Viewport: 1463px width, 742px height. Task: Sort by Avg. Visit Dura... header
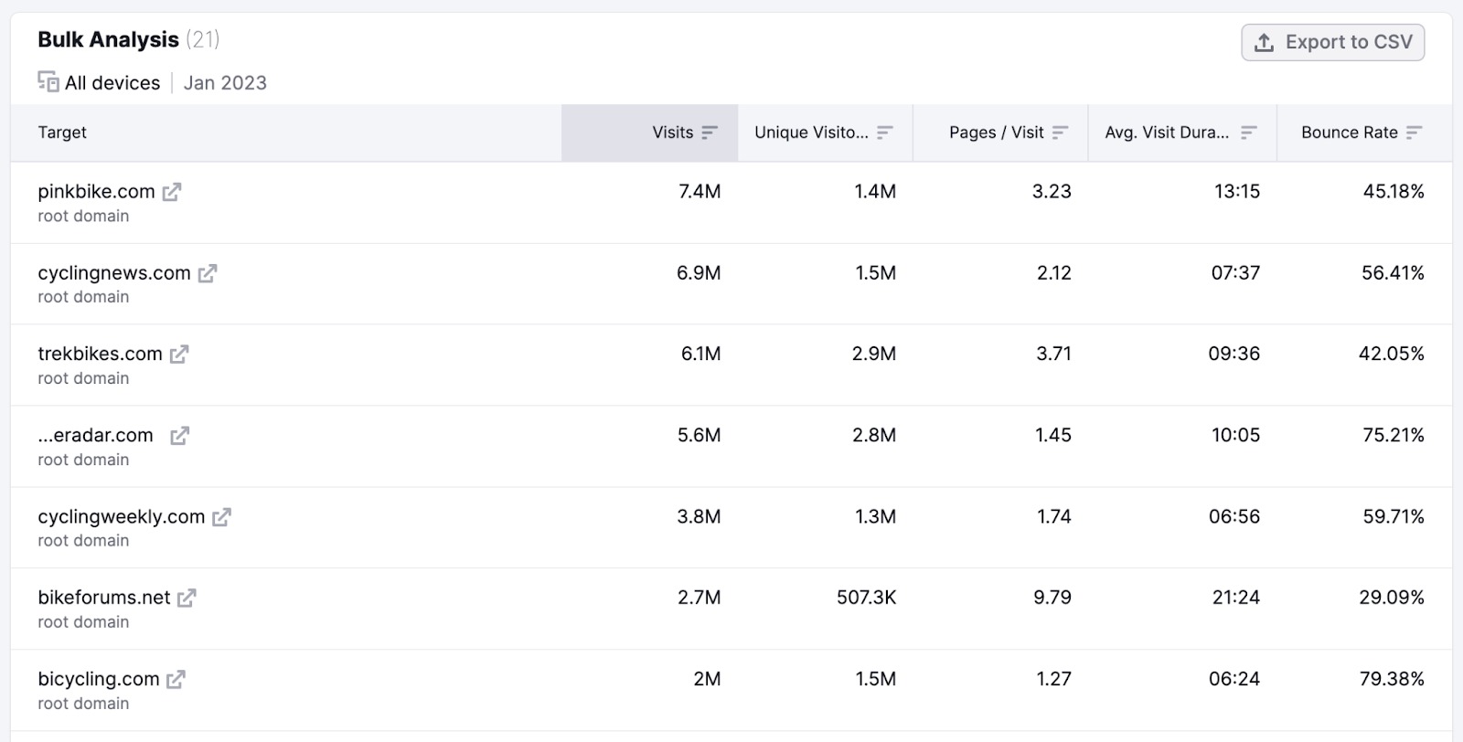[1182, 132]
